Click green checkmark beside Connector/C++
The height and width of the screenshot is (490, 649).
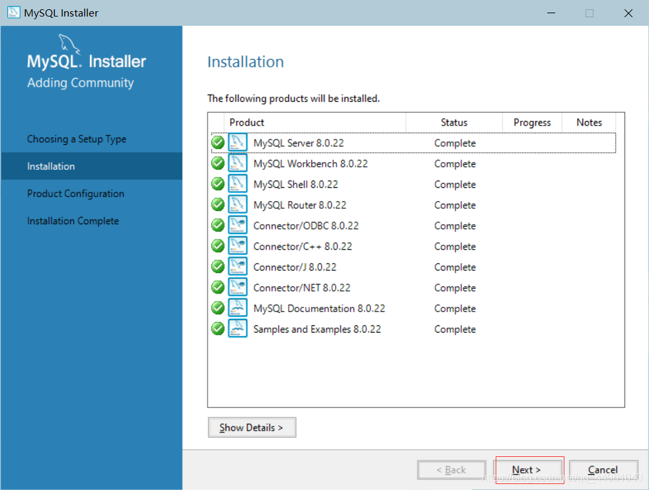[217, 246]
